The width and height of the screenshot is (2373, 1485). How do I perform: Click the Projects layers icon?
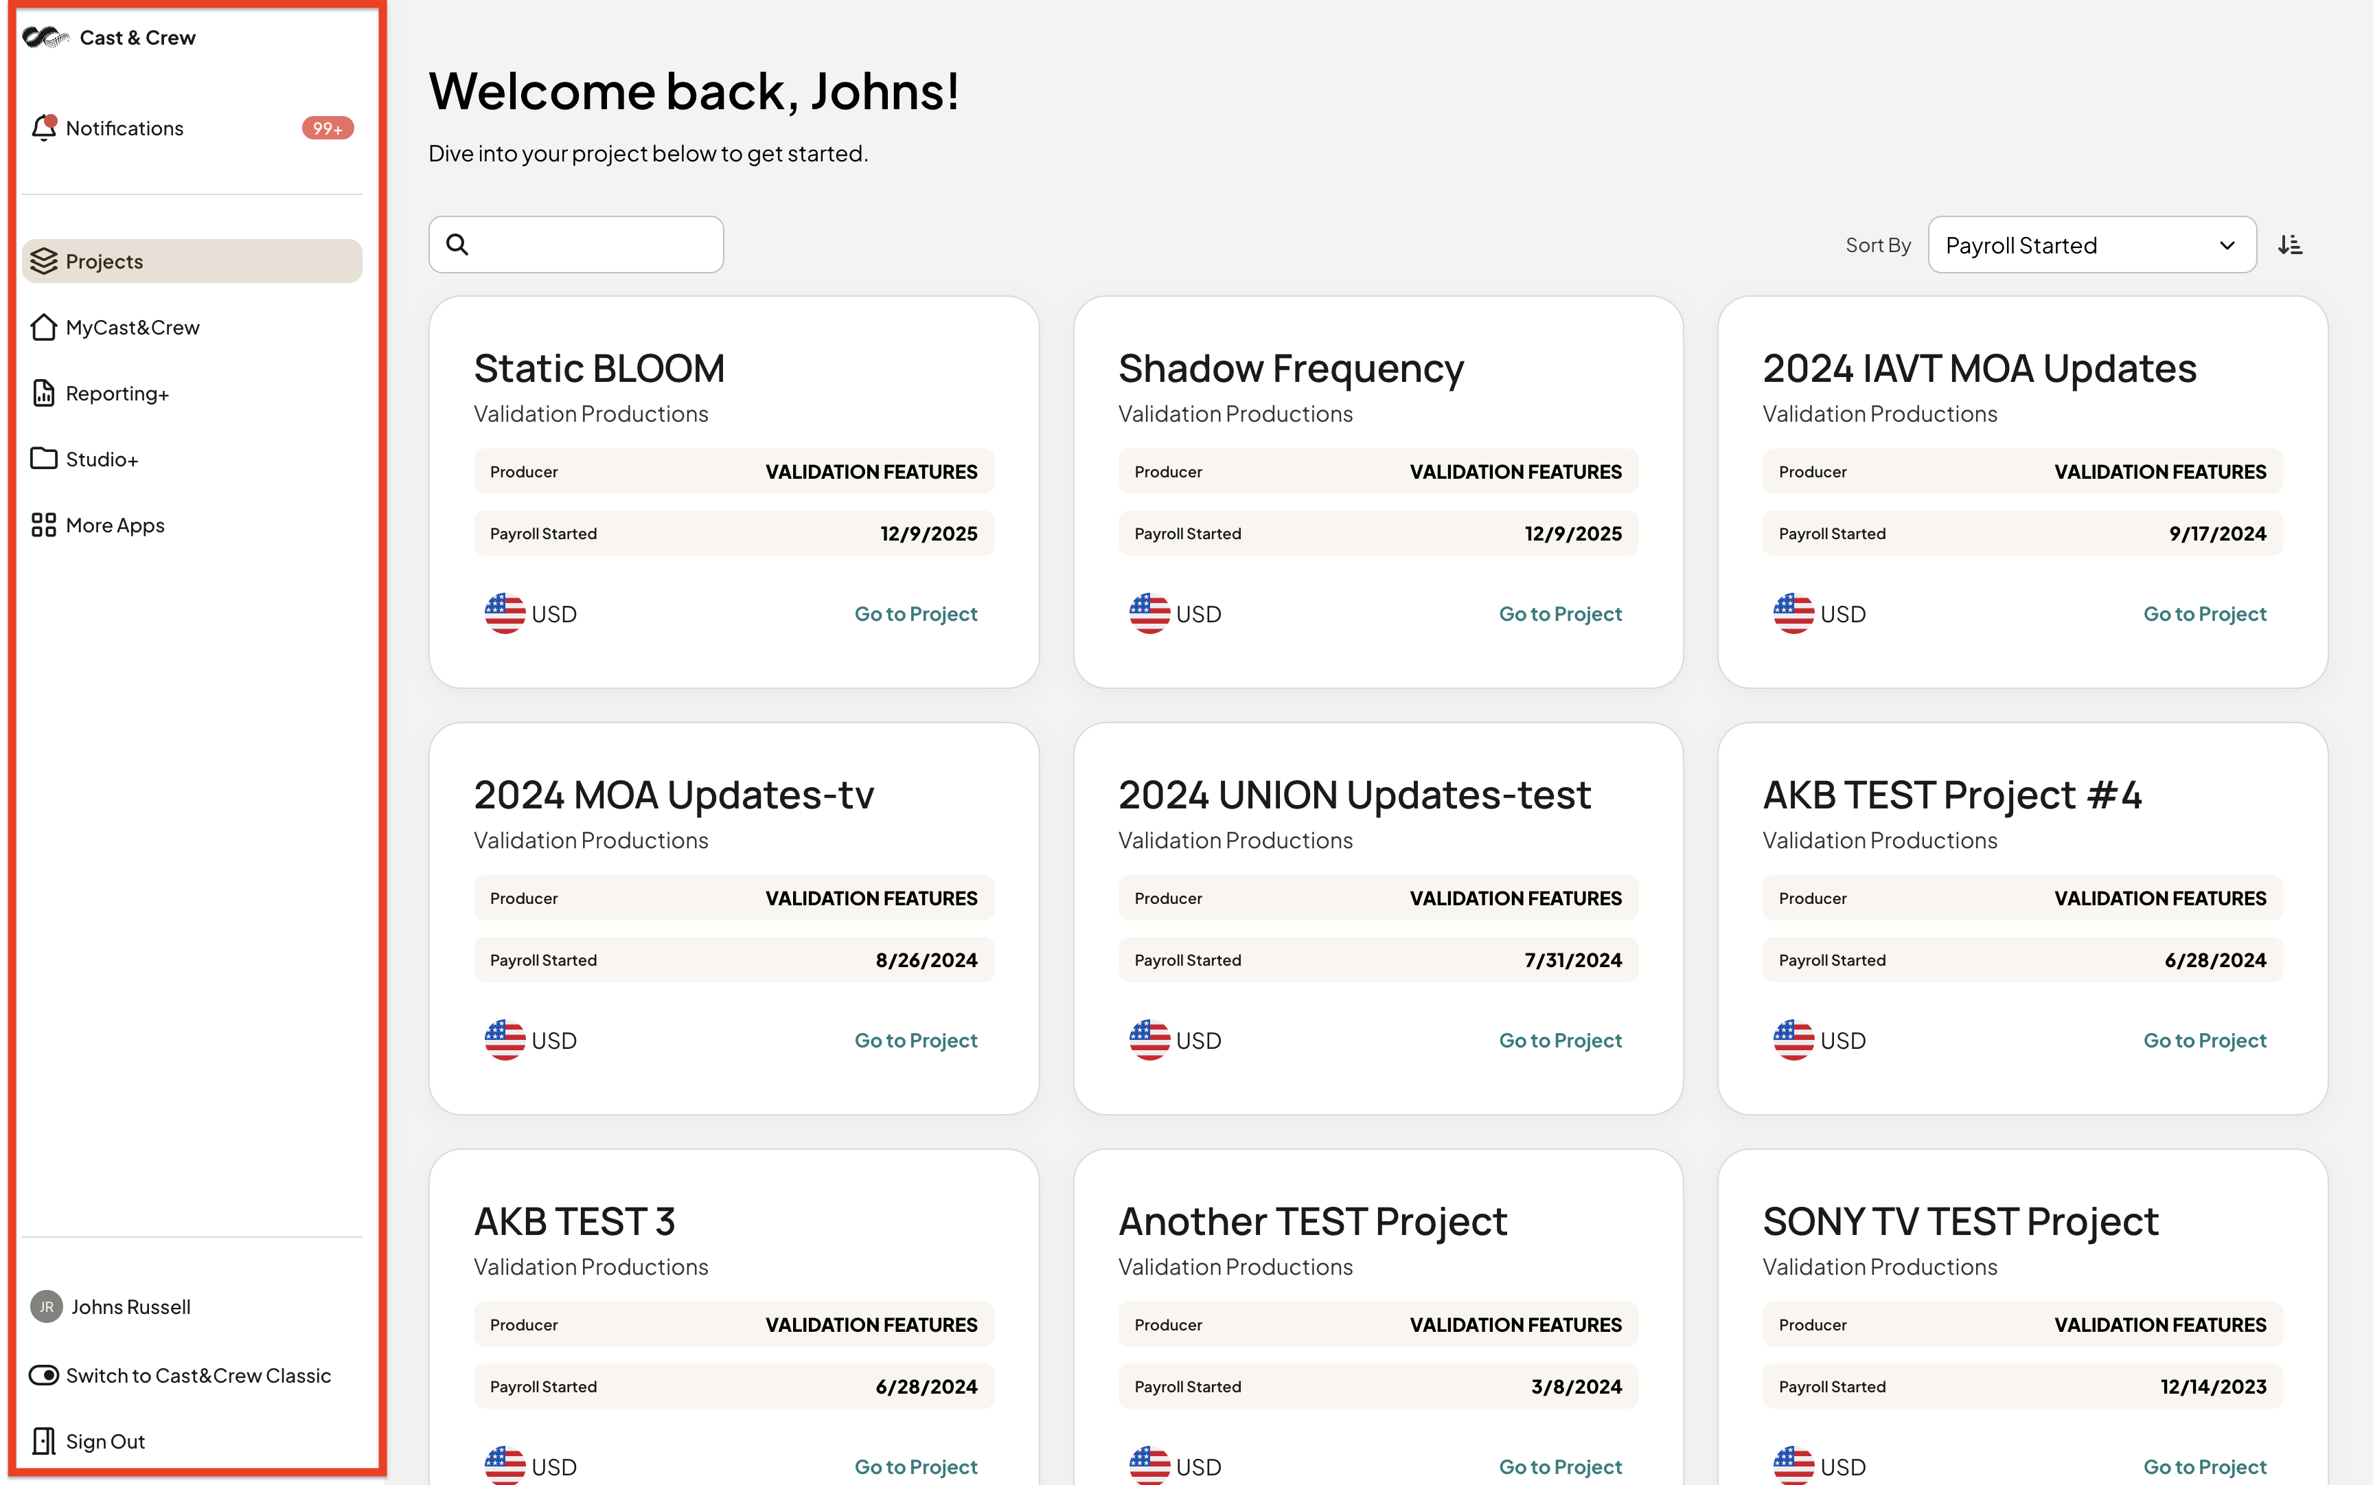(x=44, y=261)
